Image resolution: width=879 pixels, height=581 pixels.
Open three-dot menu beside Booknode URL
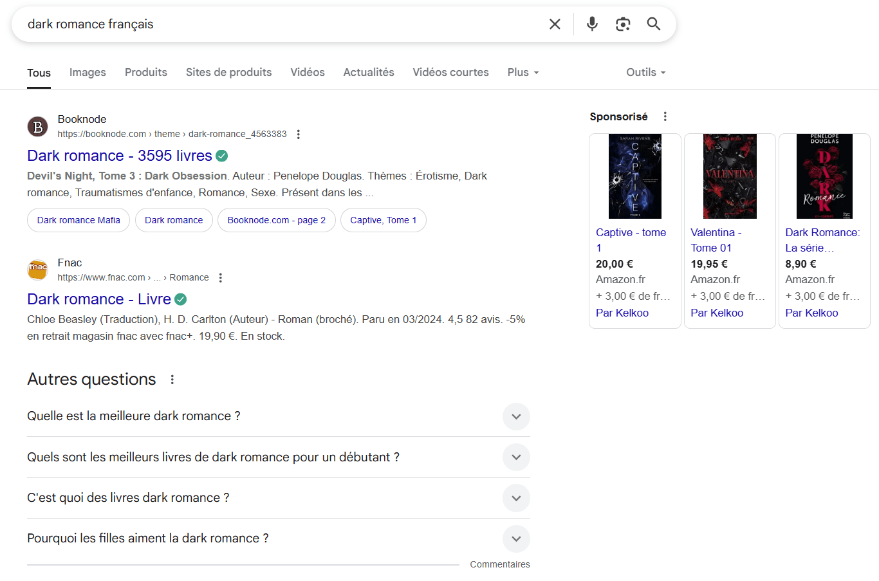(x=298, y=134)
